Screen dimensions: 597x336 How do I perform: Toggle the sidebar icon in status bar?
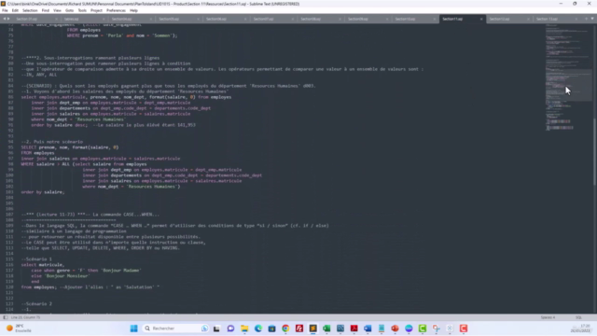[6, 317]
